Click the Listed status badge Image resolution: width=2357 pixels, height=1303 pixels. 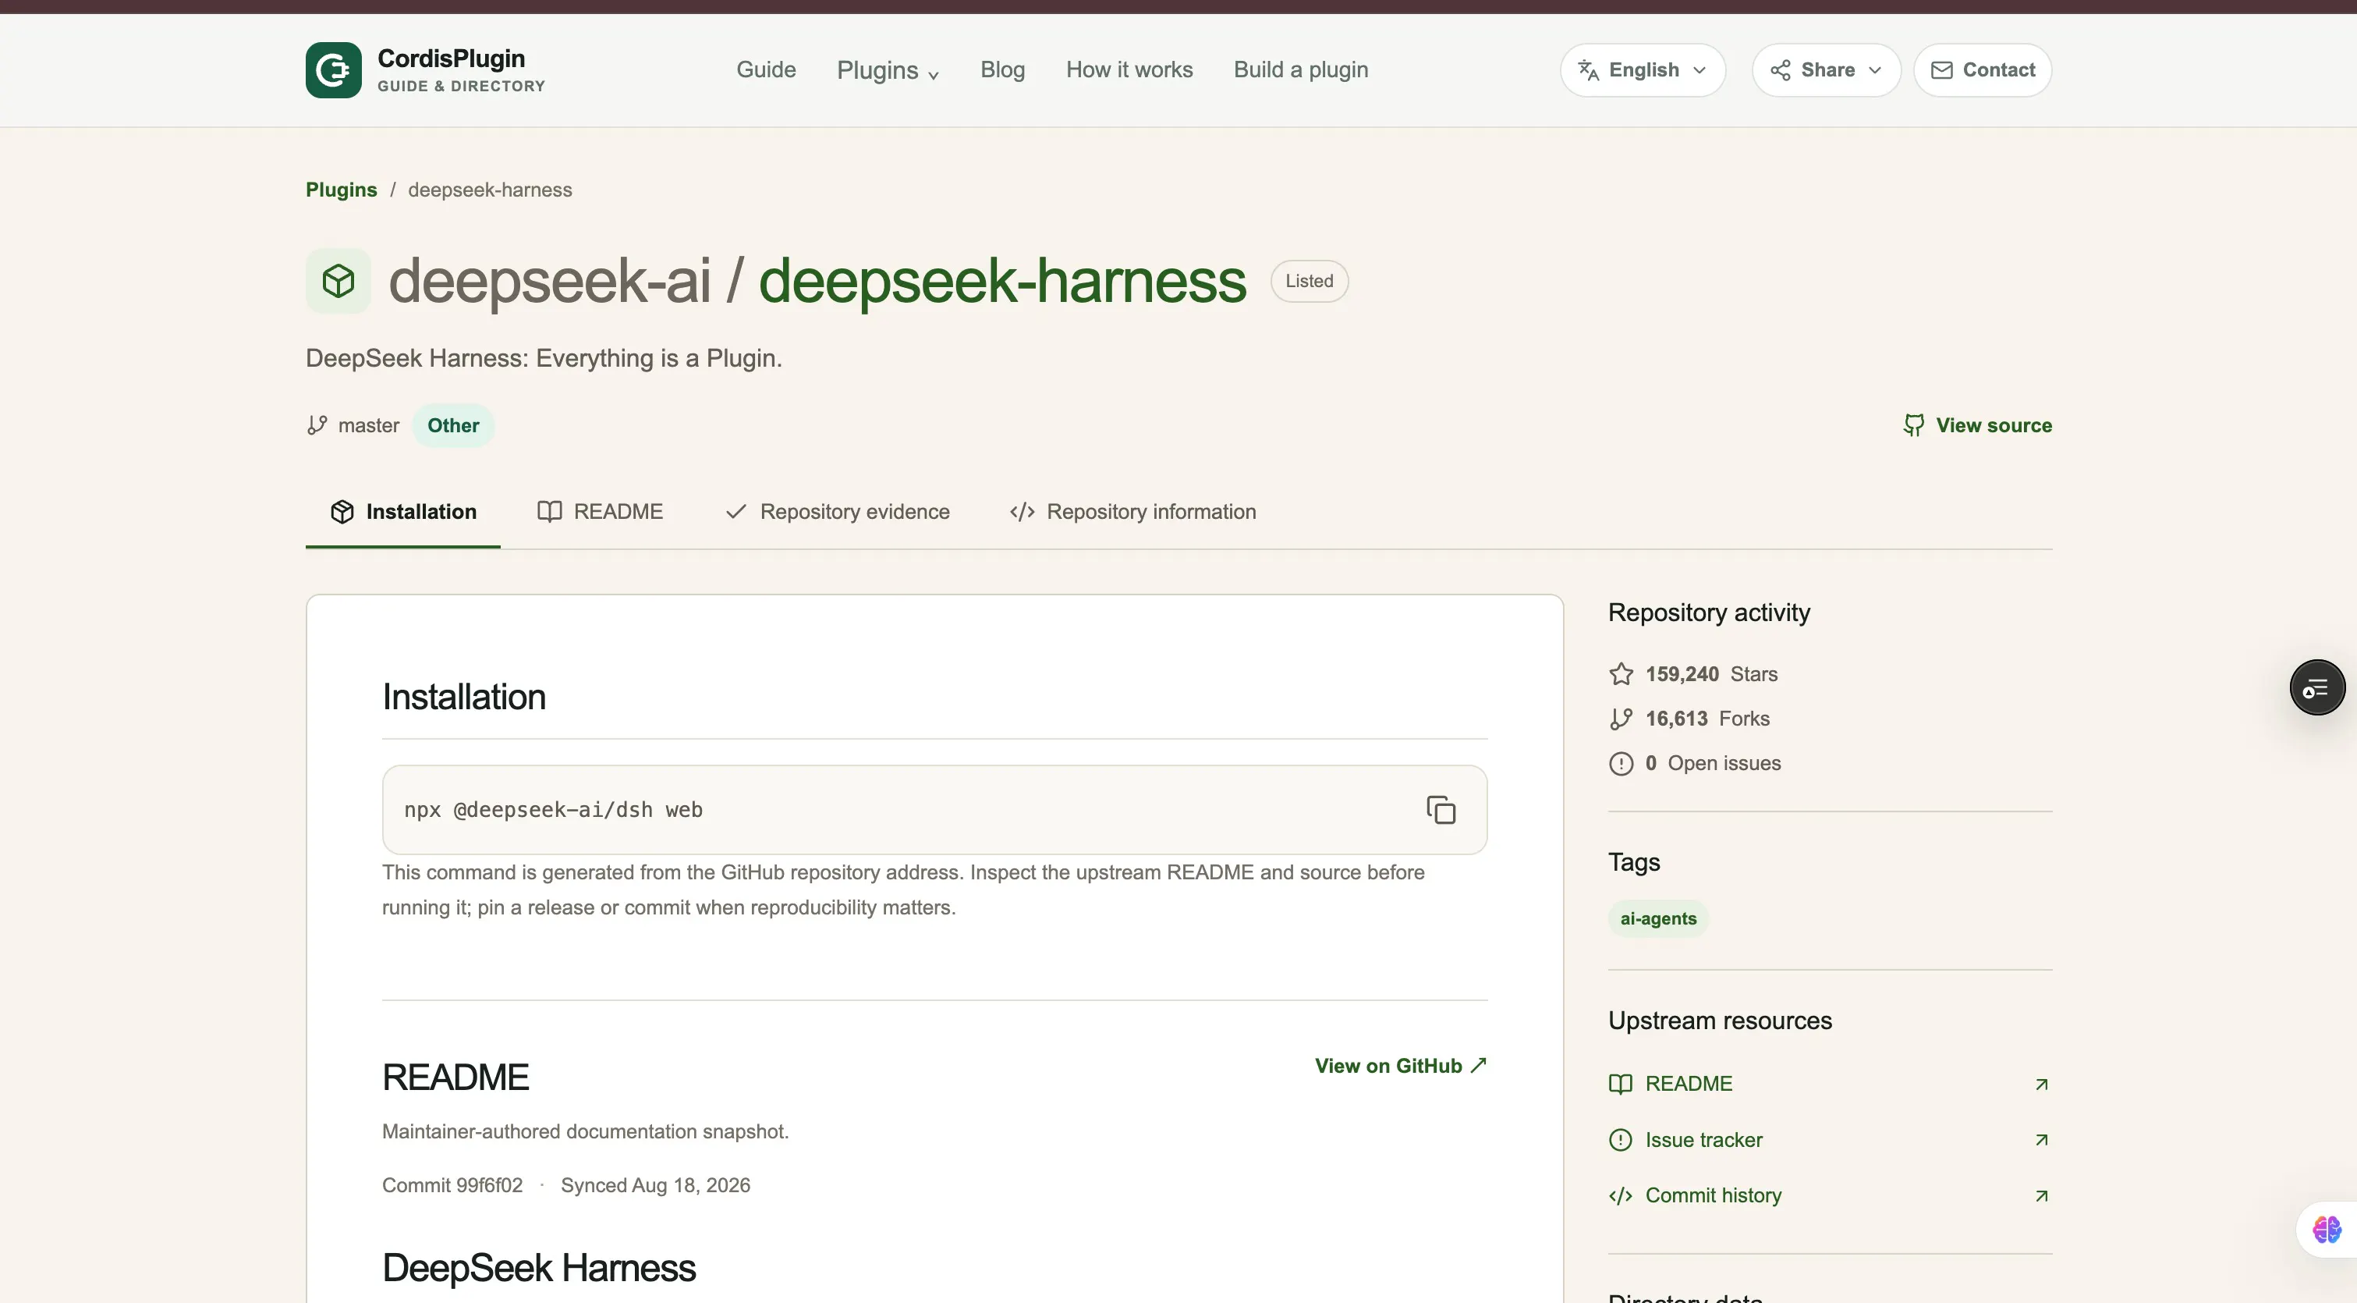coord(1310,281)
